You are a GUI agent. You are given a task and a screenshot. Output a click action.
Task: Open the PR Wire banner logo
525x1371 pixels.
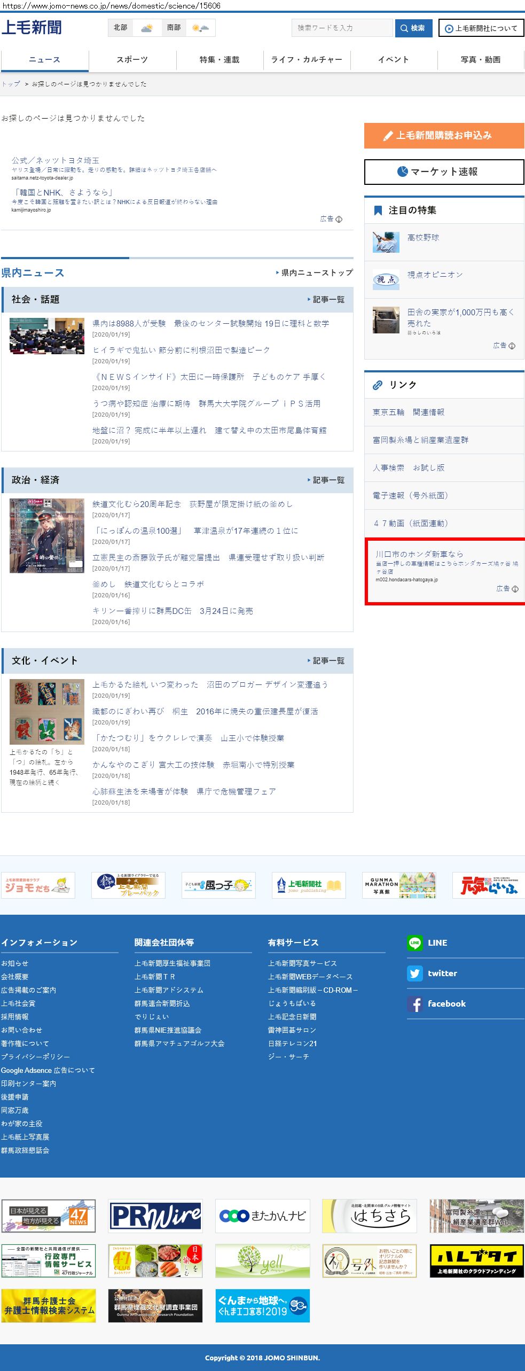155,1216
